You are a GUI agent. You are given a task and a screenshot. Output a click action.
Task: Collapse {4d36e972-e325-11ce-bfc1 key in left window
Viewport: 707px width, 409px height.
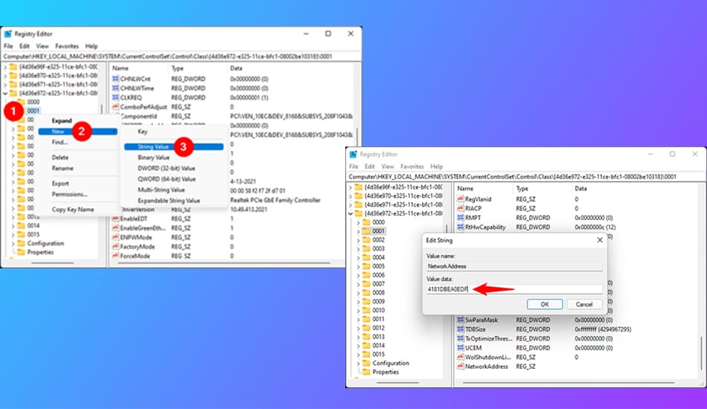[5, 93]
